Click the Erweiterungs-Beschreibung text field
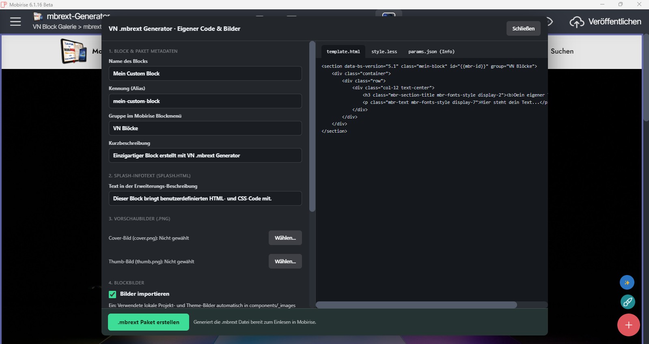This screenshot has width=649, height=344. pyautogui.click(x=205, y=198)
